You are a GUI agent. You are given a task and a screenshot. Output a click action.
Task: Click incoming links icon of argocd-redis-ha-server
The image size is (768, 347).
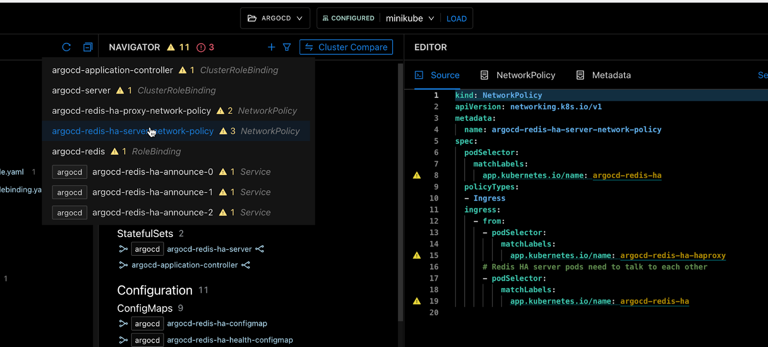(x=123, y=249)
